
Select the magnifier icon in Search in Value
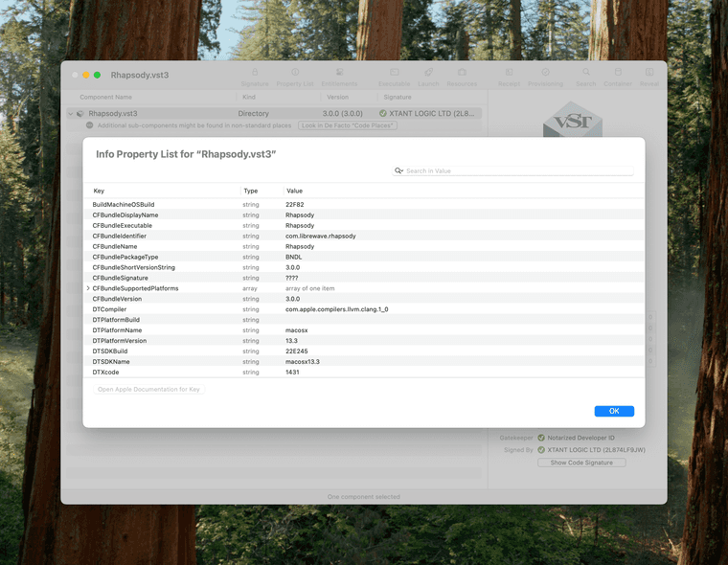[398, 170]
